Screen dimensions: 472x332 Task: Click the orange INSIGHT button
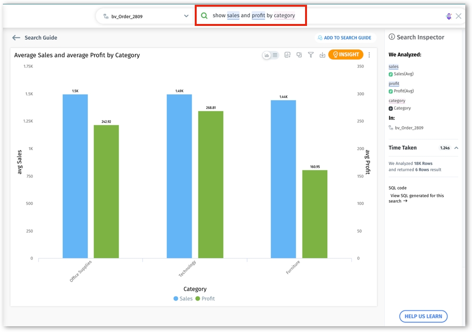click(x=346, y=55)
